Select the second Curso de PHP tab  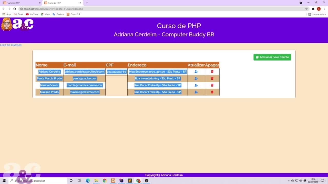coord(63,3)
